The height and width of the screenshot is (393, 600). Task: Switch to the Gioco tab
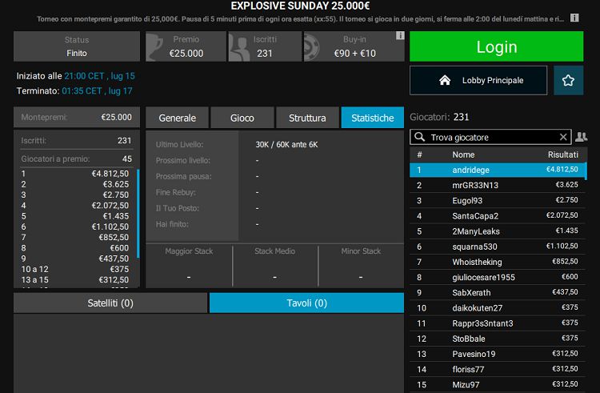pos(242,118)
